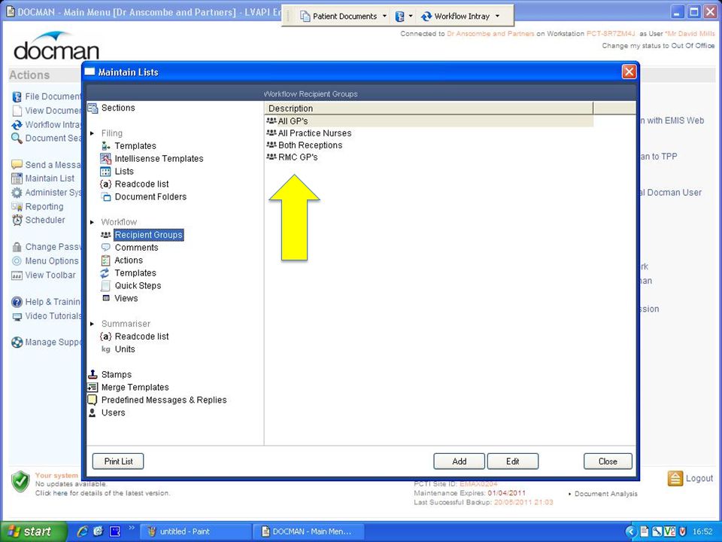This screenshot has width=722, height=542.
Task: Open the Workflow Intray dropdown arrow
Action: [497, 16]
